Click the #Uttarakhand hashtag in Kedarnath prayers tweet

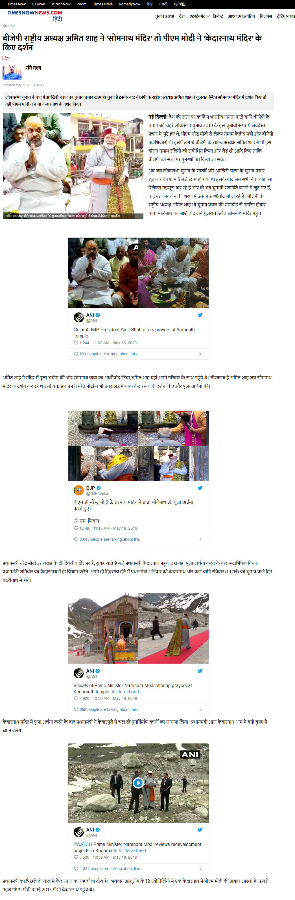coord(125,692)
